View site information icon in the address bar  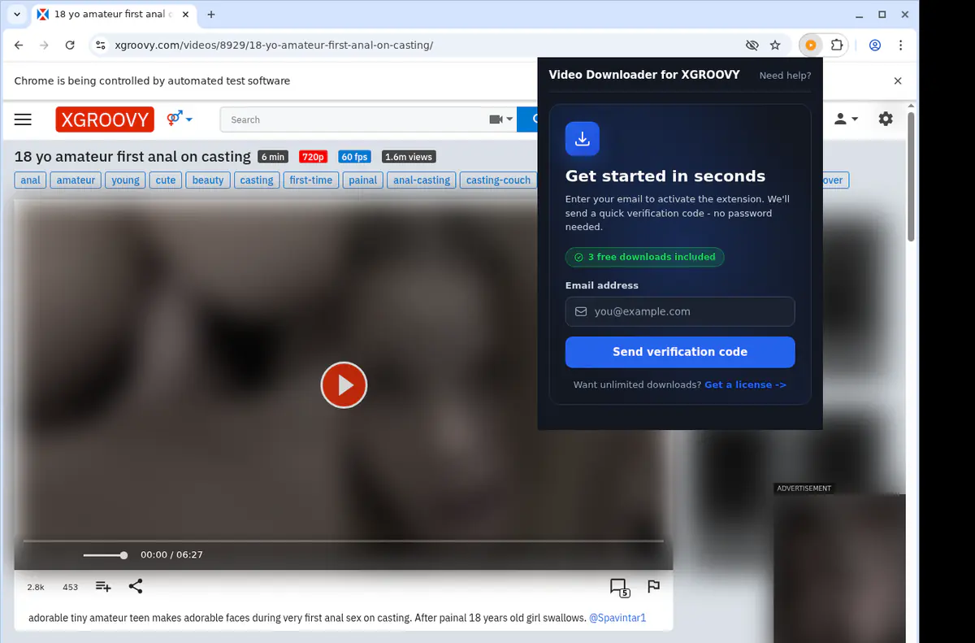99,46
